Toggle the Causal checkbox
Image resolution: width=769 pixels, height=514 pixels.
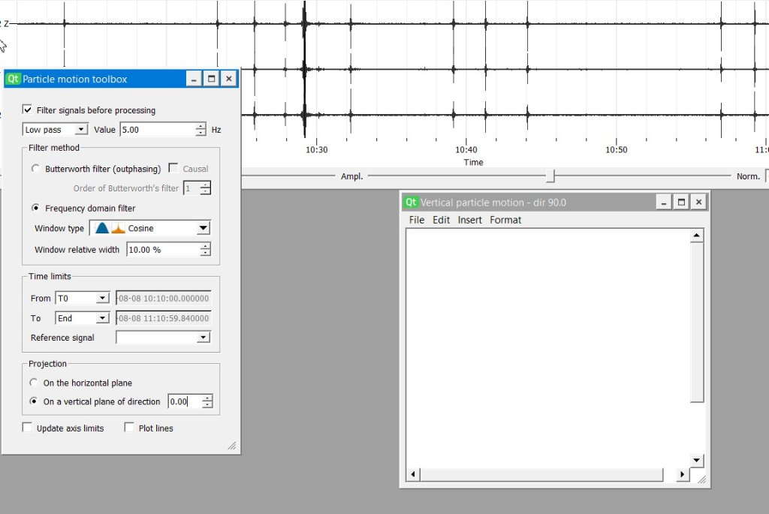(x=173, y=168)
